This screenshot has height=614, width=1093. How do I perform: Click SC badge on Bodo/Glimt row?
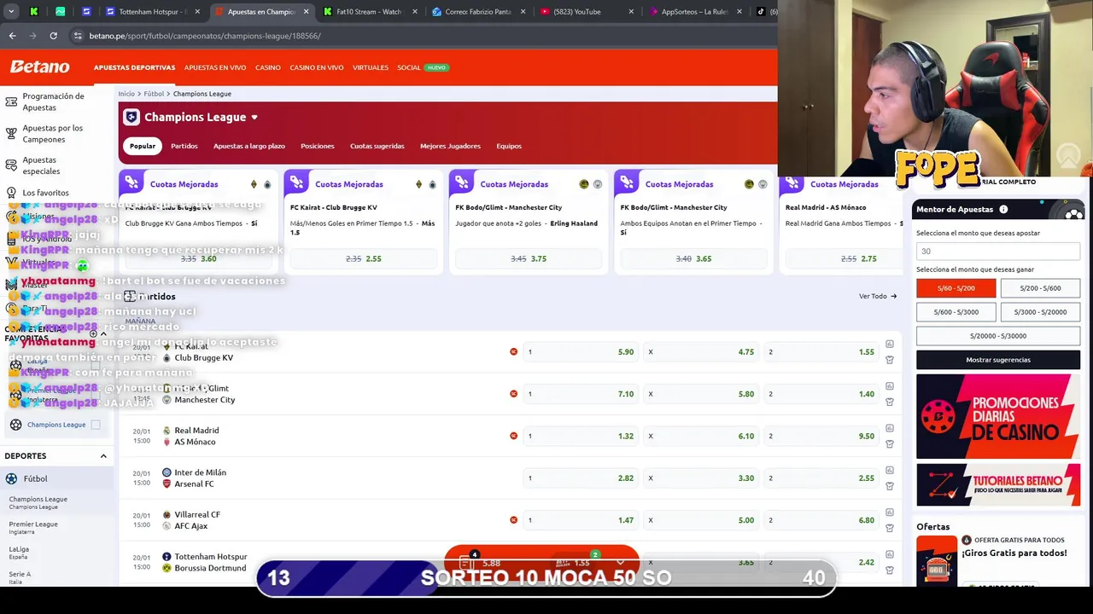coord(513,394)
